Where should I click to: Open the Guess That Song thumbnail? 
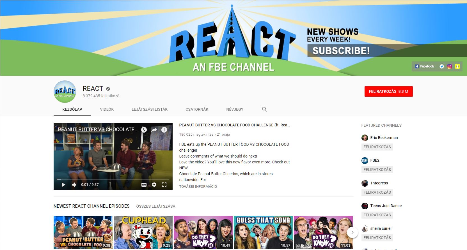pos(263,232)
